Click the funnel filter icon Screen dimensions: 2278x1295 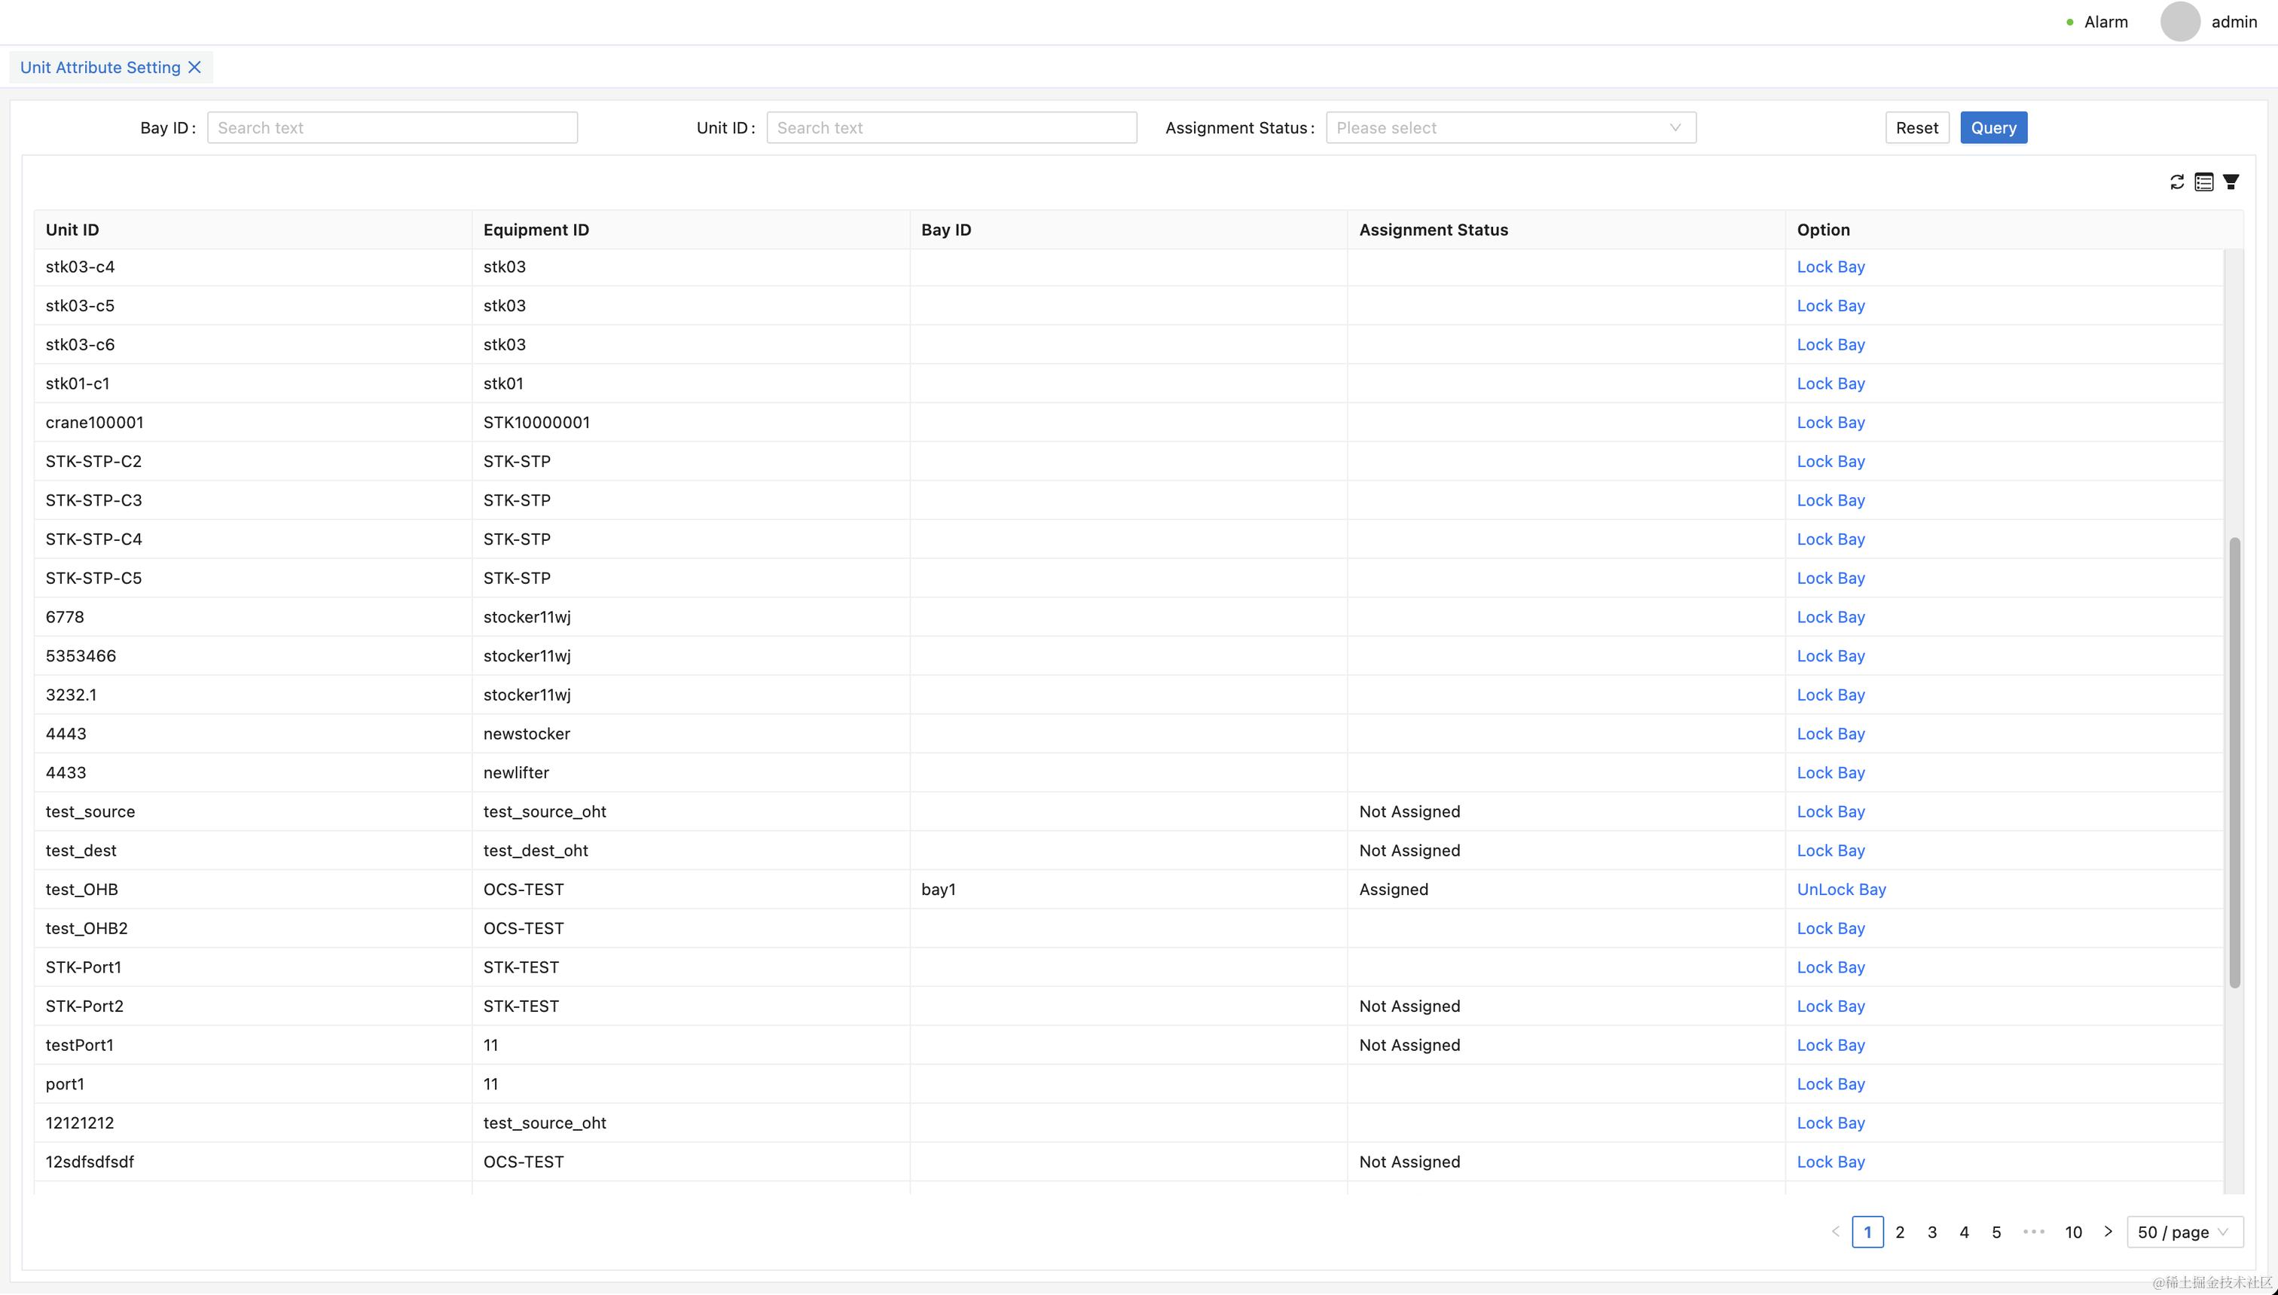[x=2231, y=182]
